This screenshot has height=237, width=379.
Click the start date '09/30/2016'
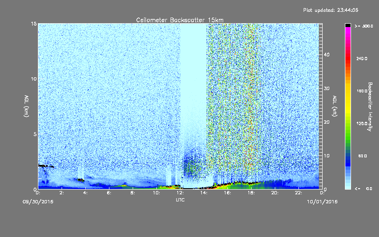[38, 202]
